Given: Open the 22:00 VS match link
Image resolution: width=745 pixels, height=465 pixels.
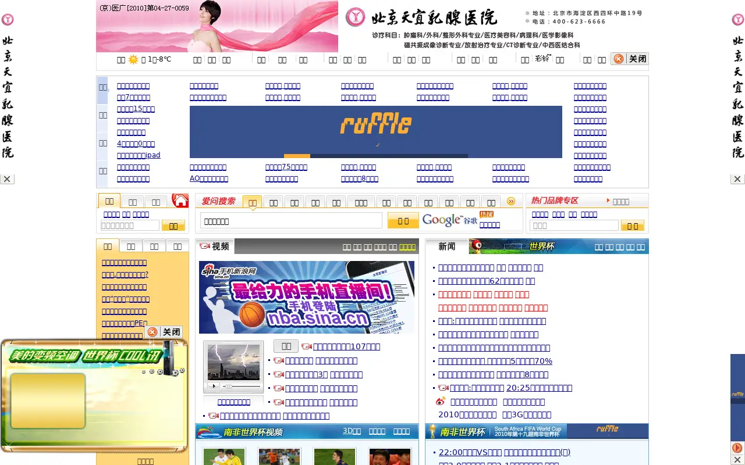Looking at the screenshot, I should pos(505,452).
